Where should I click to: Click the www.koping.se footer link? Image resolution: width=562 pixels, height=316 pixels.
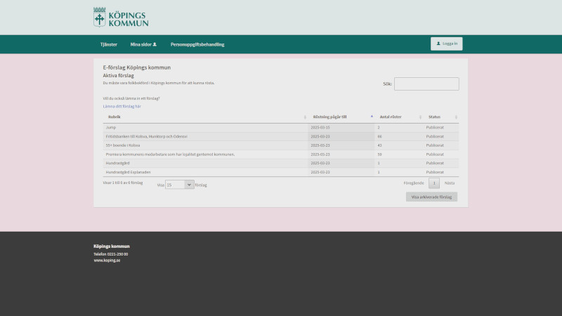coord(107,261)
